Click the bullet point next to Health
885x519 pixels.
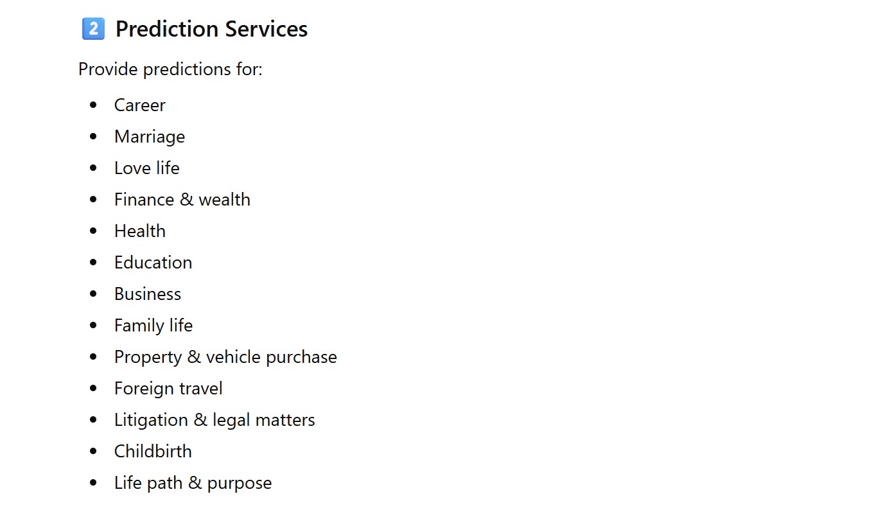point(94,231)
